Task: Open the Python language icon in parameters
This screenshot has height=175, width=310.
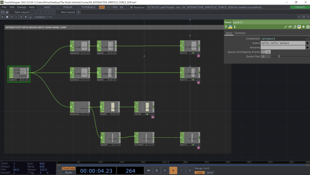Action: tap(299, 27)
